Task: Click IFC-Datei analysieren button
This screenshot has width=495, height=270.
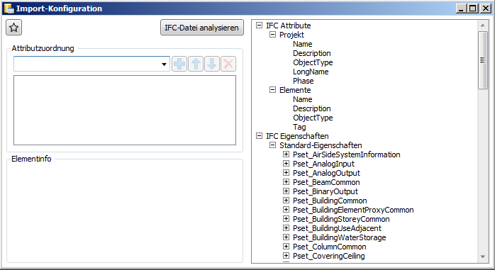Action: tap(202, 28)
